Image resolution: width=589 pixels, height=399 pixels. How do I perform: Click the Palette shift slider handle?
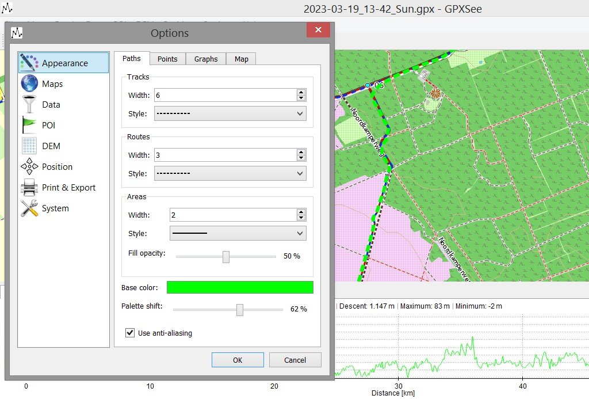(240, 310)
